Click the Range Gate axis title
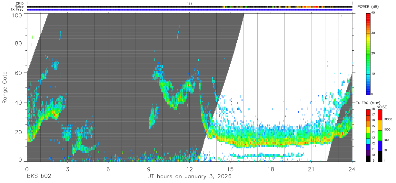This screenshot has width=396, height=183. 5,87
